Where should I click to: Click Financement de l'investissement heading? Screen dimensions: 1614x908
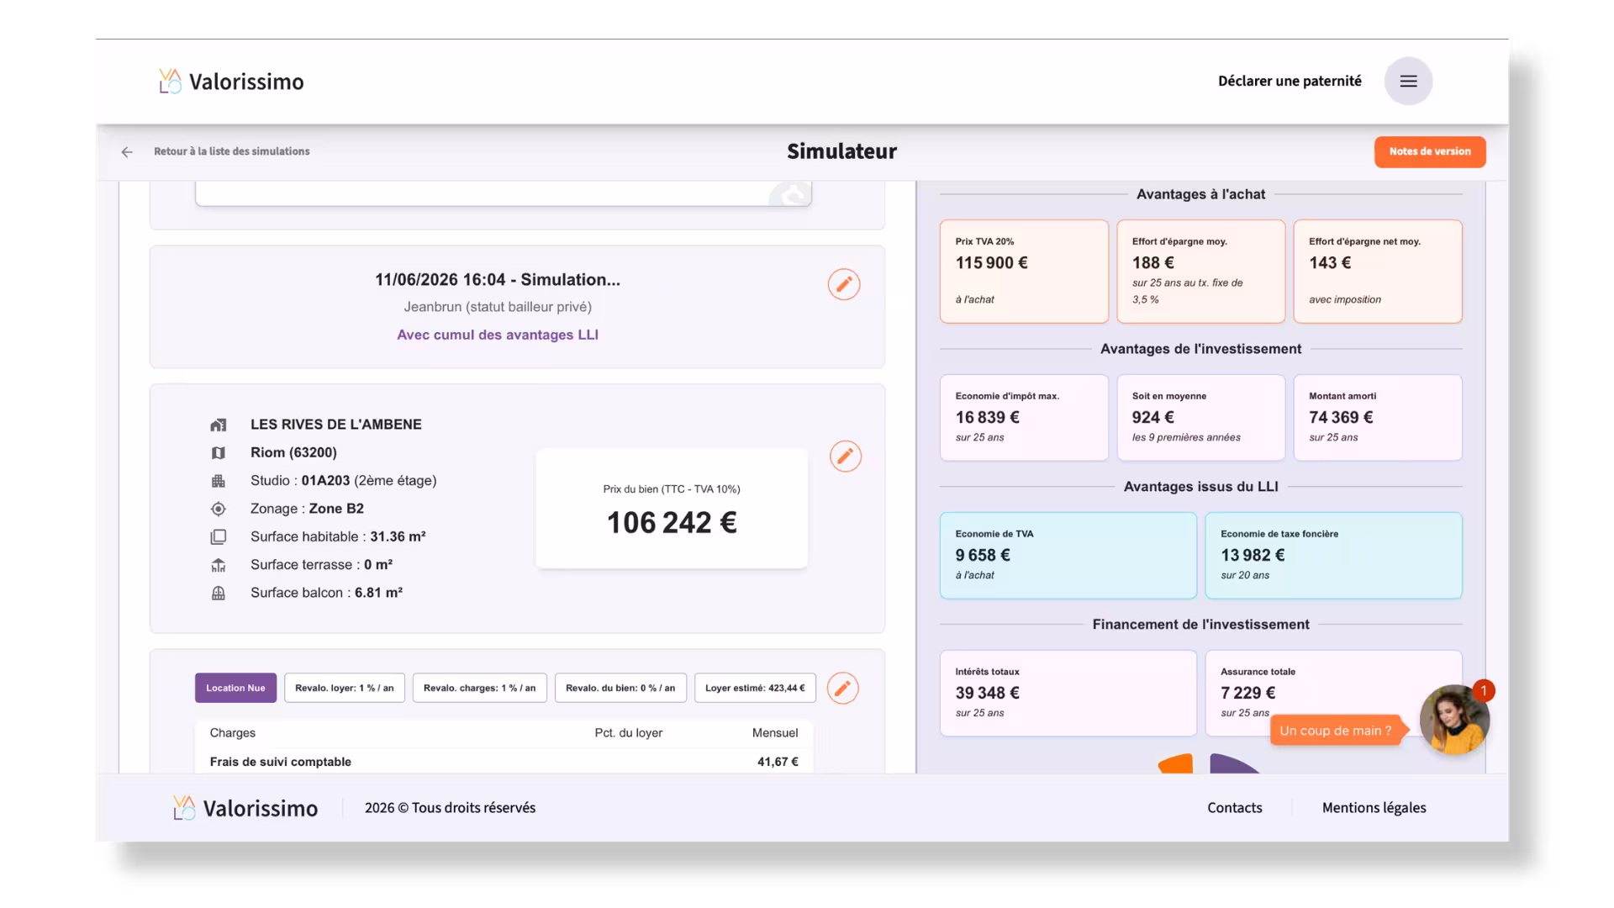click(1200, 625)
